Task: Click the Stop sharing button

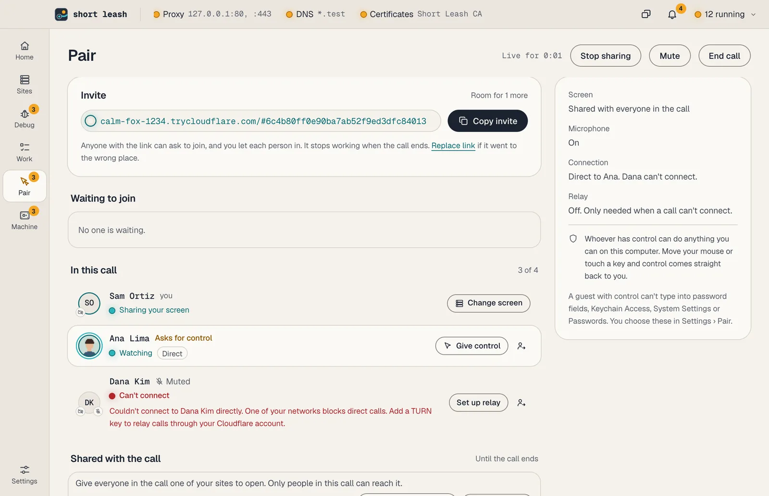Action: pyautogui.click(x=606, y=56)
